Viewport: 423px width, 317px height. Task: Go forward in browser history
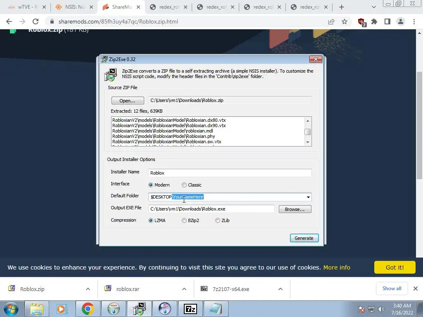point(22,21)
